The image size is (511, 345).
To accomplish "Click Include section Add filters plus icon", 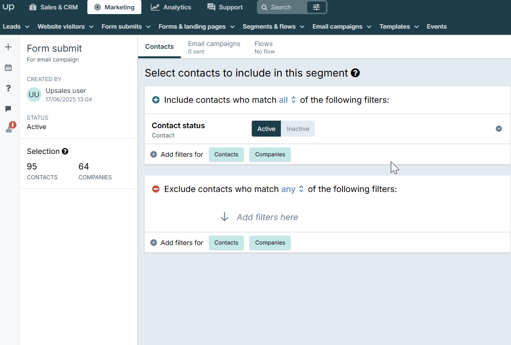I will pos(154,154).
